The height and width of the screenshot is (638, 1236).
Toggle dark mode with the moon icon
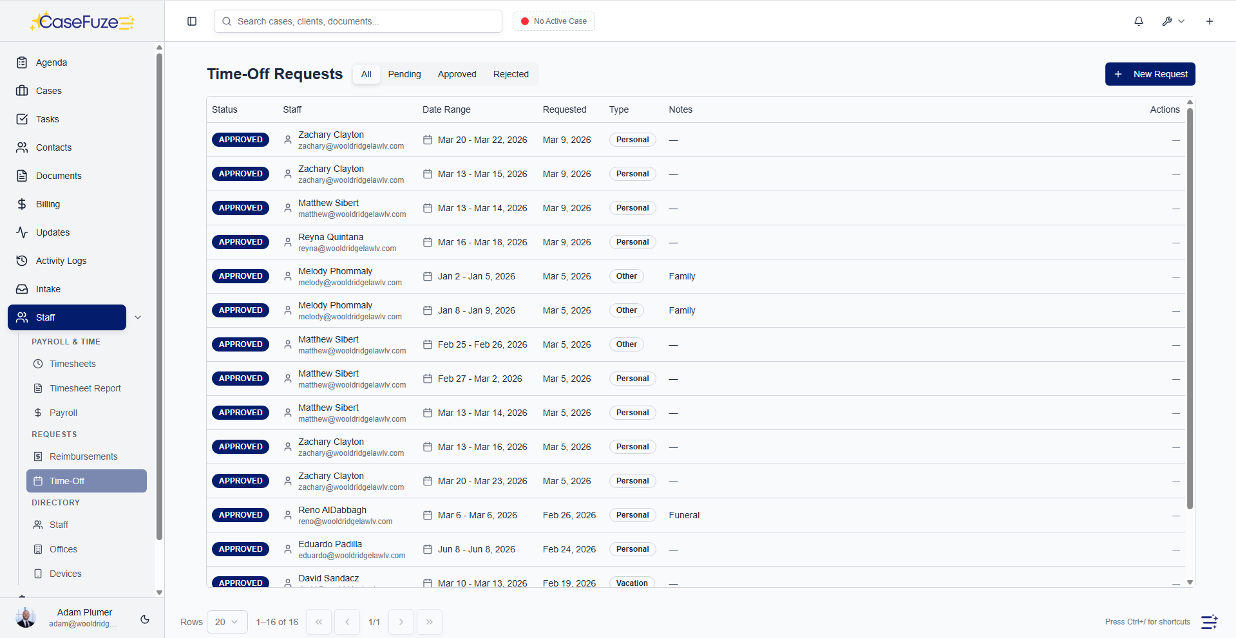pyautogui.click(x=144, y=619)
